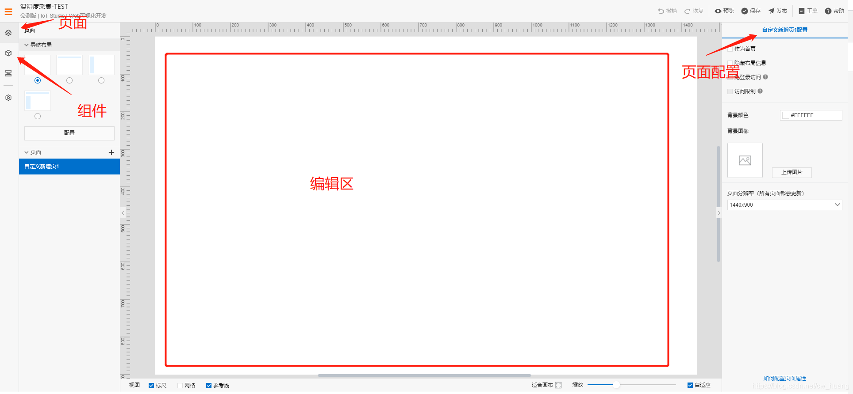The height and width of the screenshot is (394, 853).
Task: Click the 配置 layout button
Action: tap(69, 133)
